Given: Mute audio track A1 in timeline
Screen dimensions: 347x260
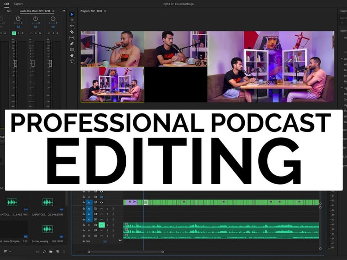Looking at the screenshot, I should 102,209.
